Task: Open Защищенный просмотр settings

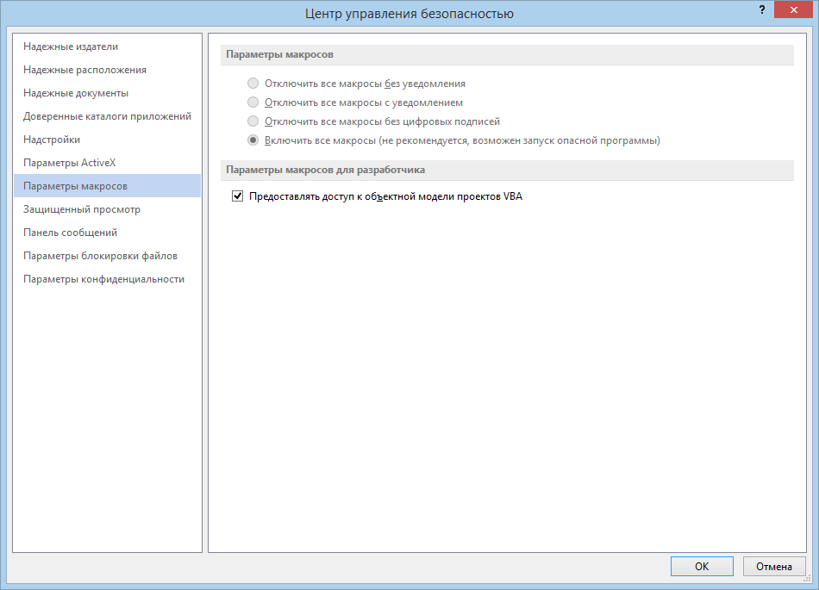Action: click(82, 209)
